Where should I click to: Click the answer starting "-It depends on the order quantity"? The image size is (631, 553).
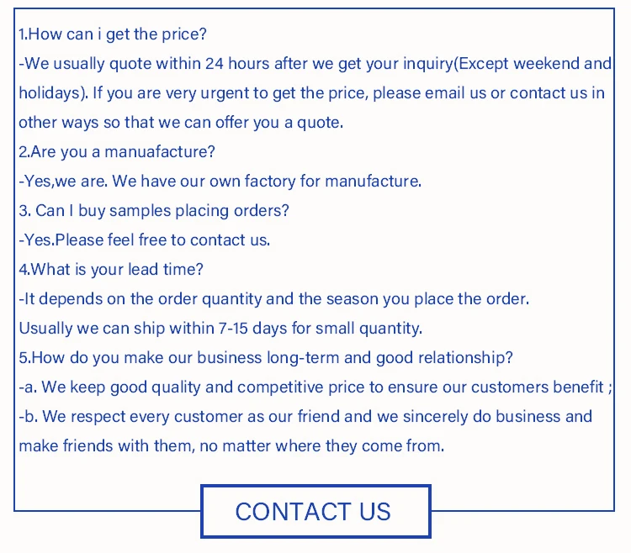273,299
